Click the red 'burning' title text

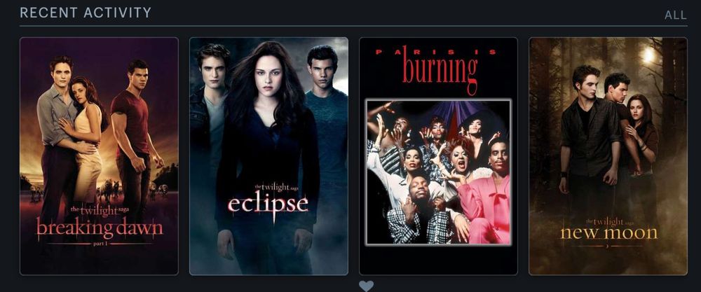pyautogui.click(x=440, y=71)
